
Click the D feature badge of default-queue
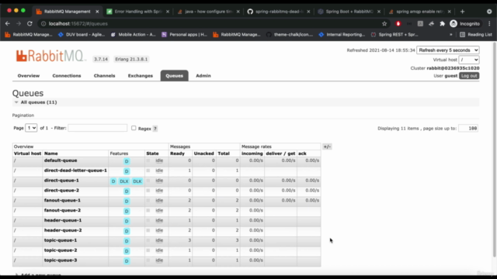click(x=127, y=161)
